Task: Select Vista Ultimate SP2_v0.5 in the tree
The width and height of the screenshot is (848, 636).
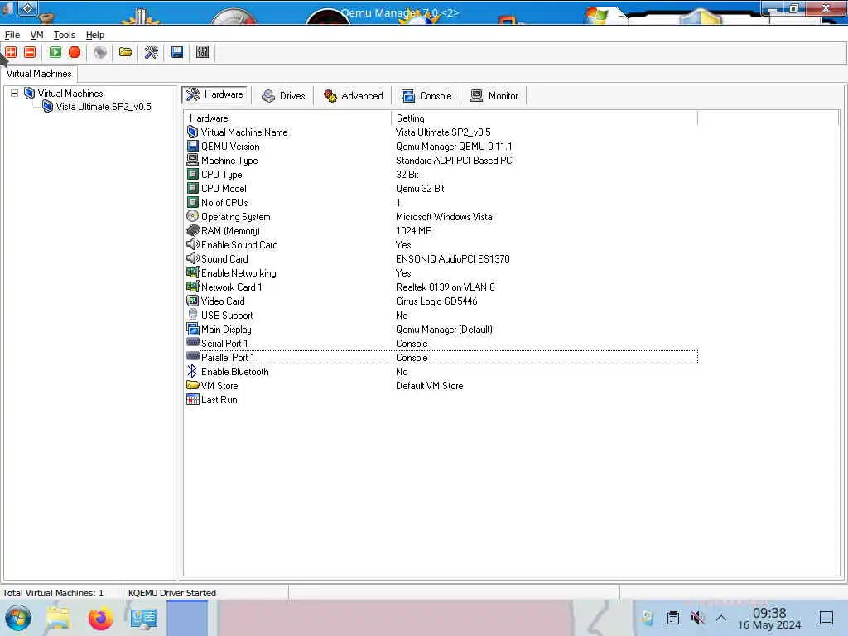Action: click(104, 107)
